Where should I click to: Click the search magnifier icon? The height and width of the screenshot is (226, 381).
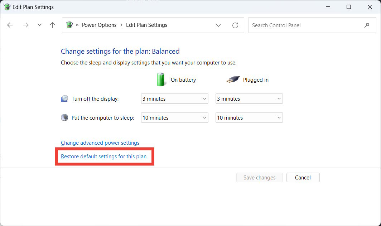click(x=367, y=25)
